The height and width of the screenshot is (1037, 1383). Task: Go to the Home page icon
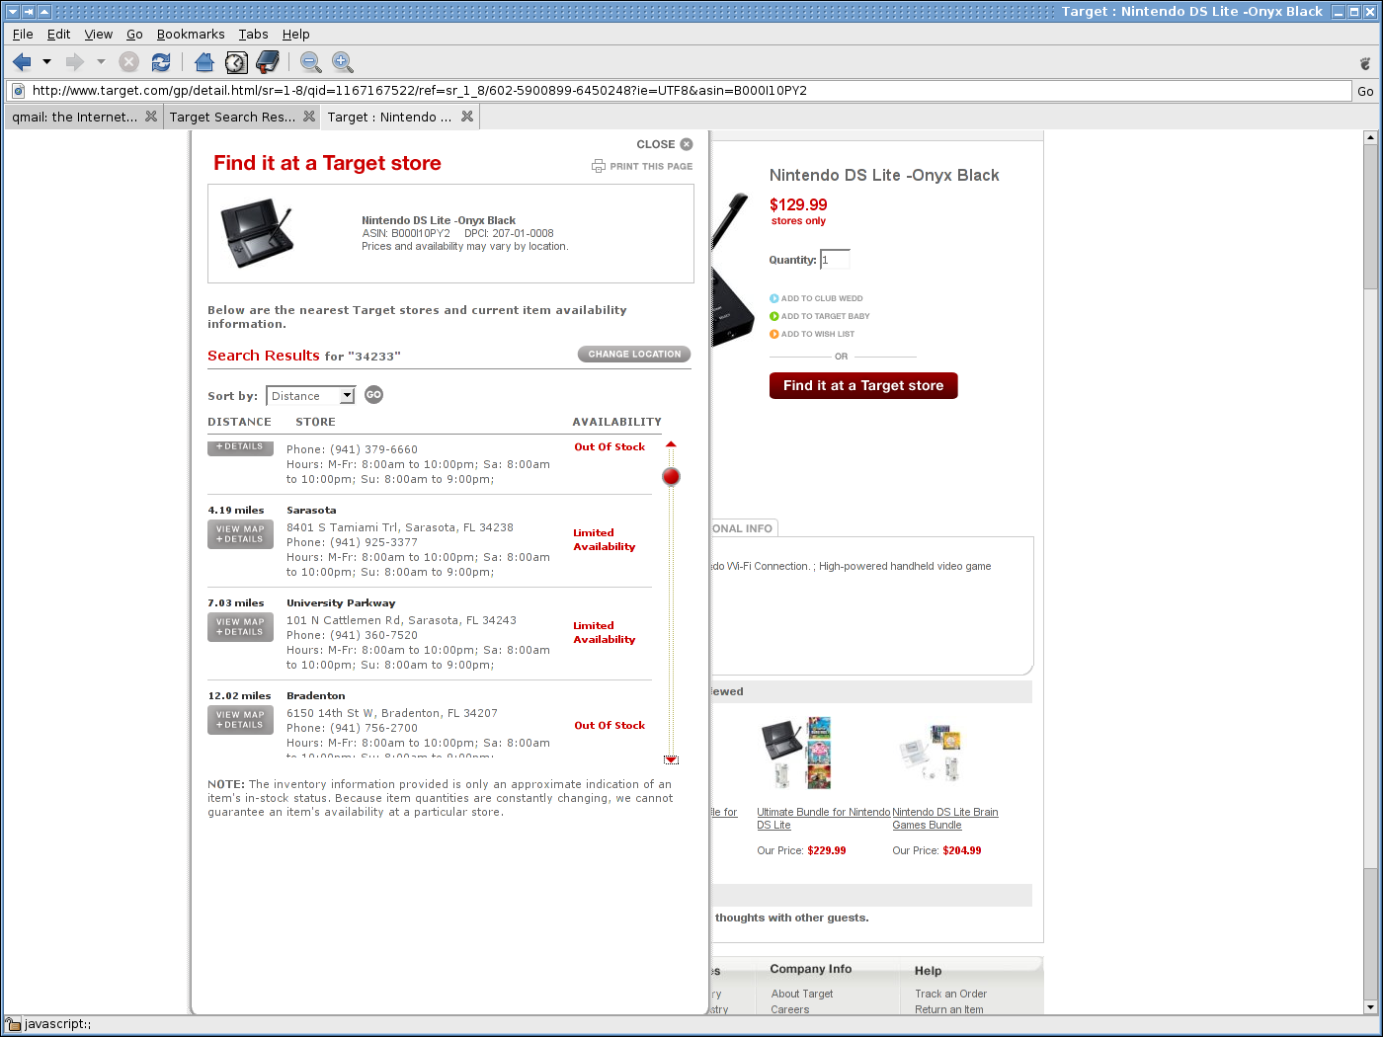pyautogui.click(x=204, y=62)
